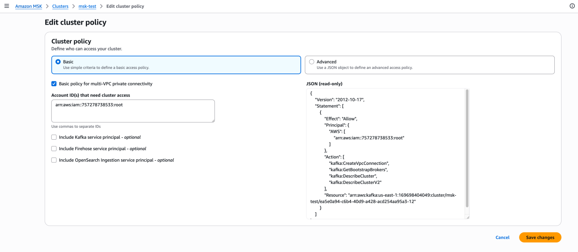Click the "Edit cluster policy" page heading
Screen dimensions: 578x252
pyautogui.click(x=75, y=22)
